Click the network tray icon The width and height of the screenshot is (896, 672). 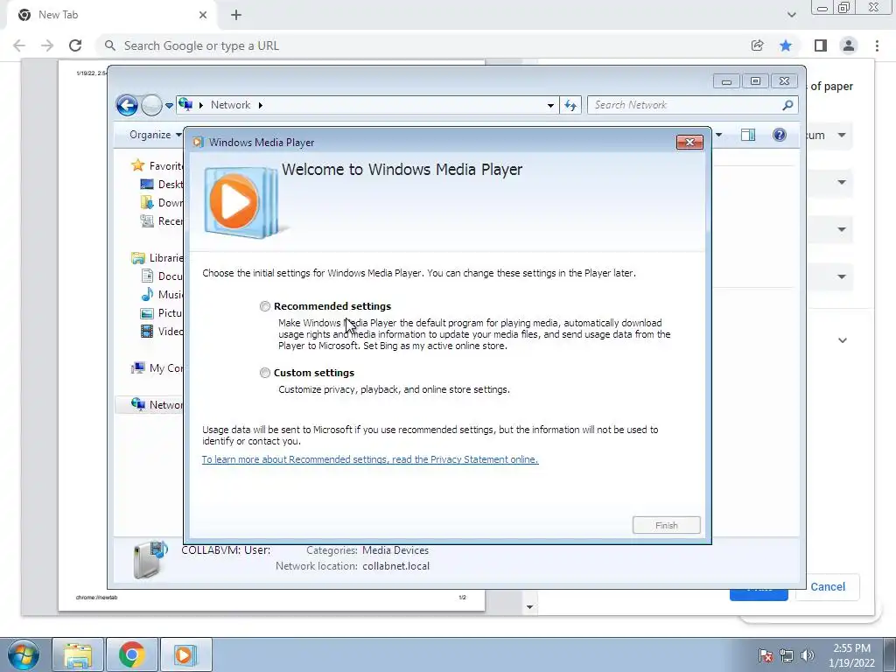787,655
